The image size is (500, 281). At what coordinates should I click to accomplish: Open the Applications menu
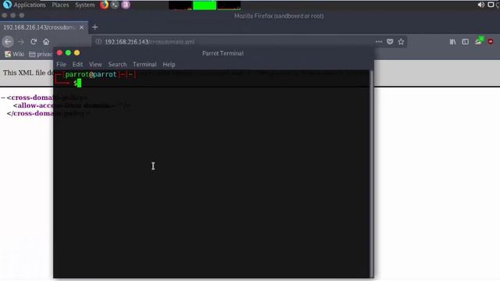click(30, 5)
